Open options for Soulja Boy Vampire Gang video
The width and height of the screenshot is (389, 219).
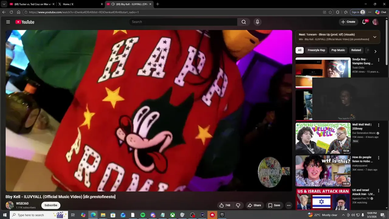pyautogui.click(x=379, y=60)
